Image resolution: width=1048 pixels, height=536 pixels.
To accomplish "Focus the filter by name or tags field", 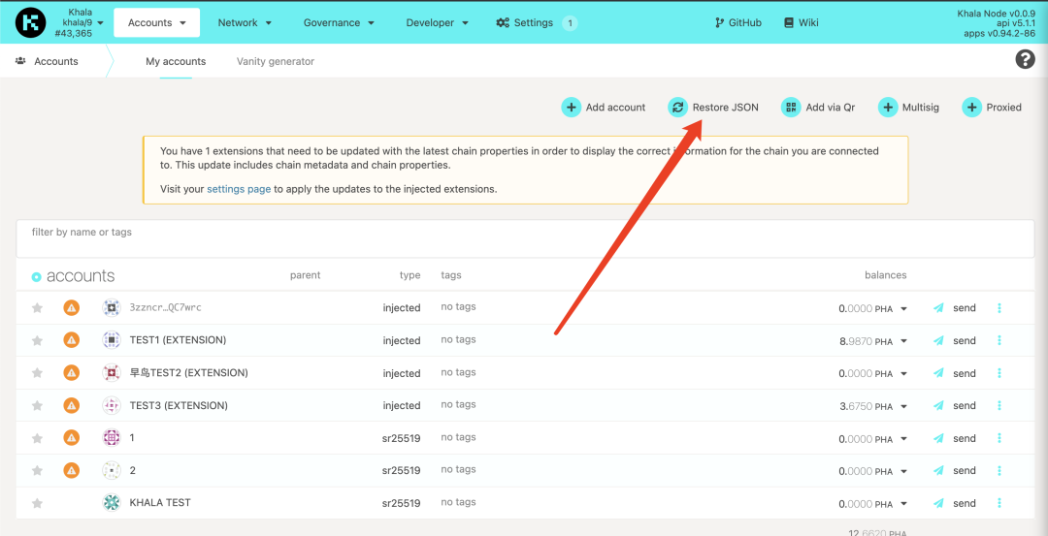I will (x=524, y=238).
